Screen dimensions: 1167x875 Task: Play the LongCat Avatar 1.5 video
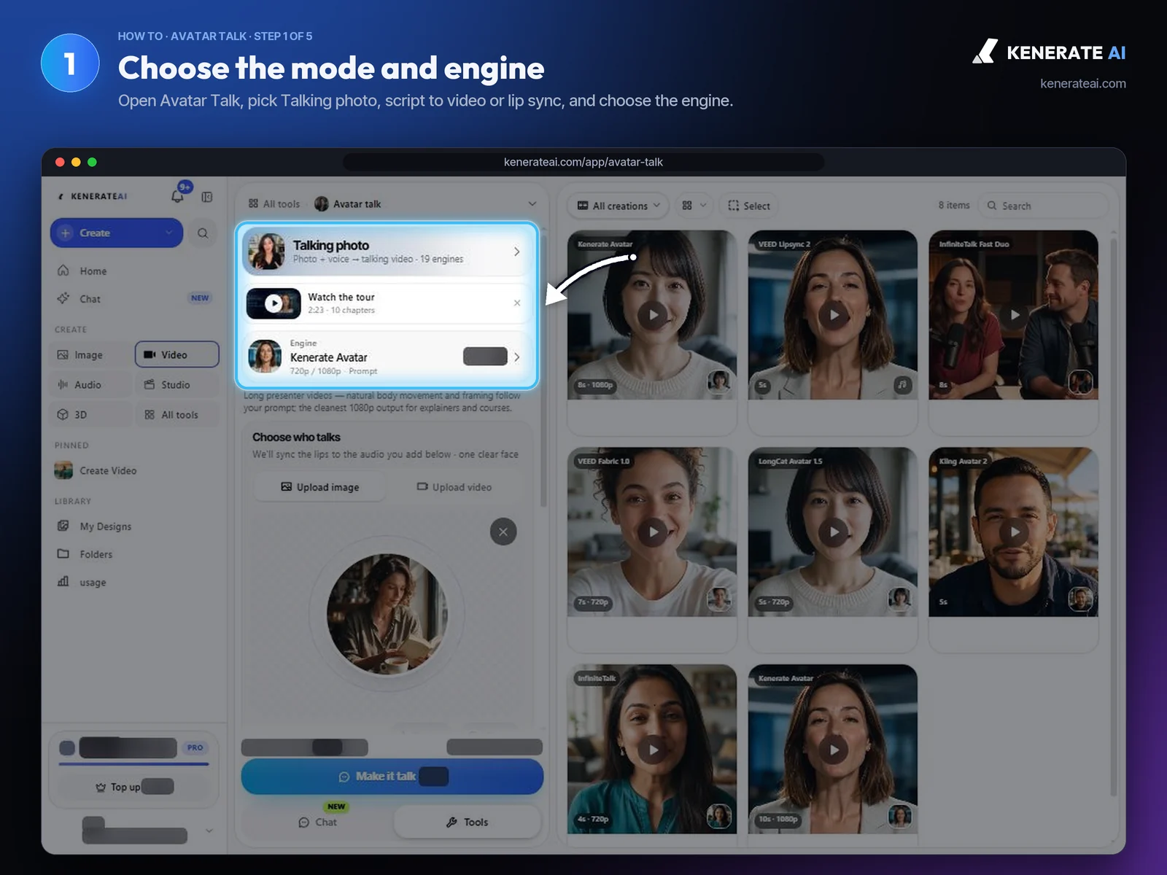point(834,532)
